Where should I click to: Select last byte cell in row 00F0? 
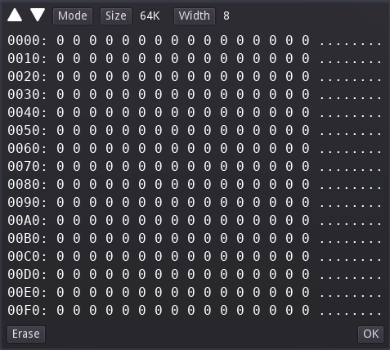click(x=306, y=311)
